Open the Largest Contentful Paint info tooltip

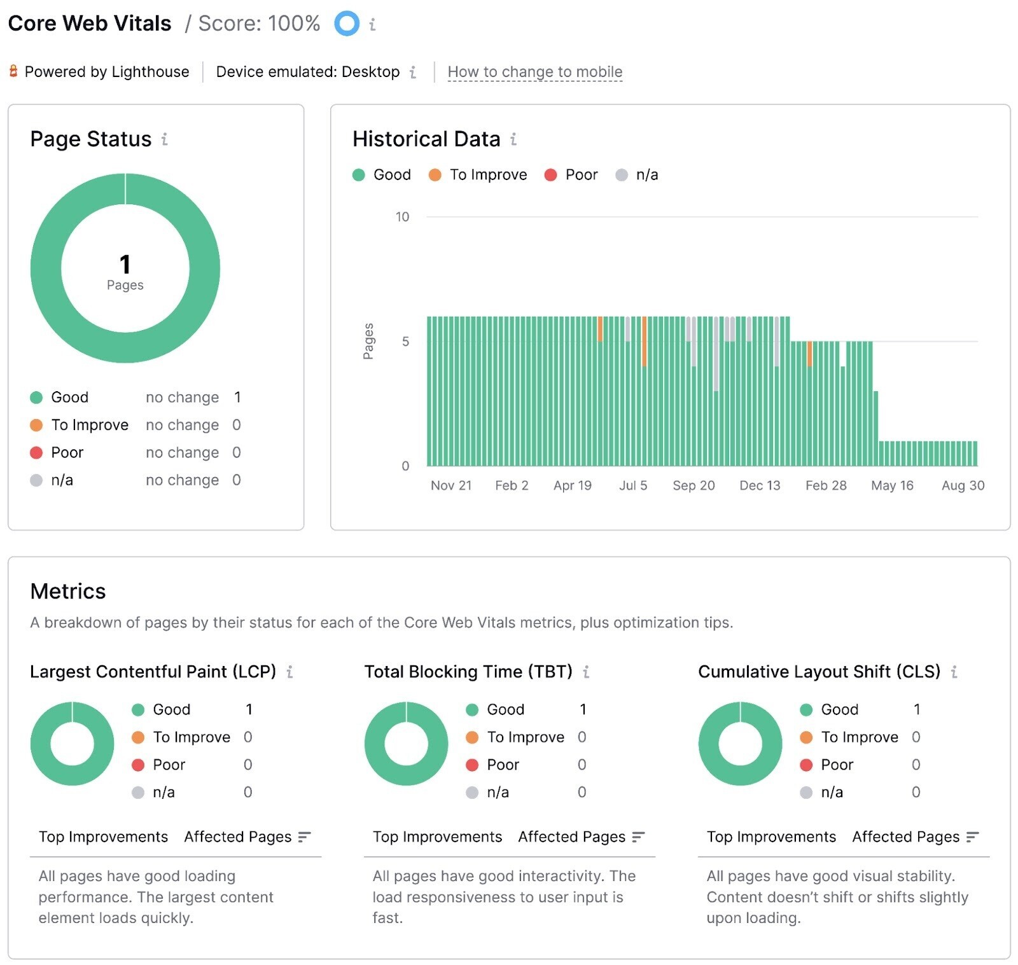coord(291,672)
